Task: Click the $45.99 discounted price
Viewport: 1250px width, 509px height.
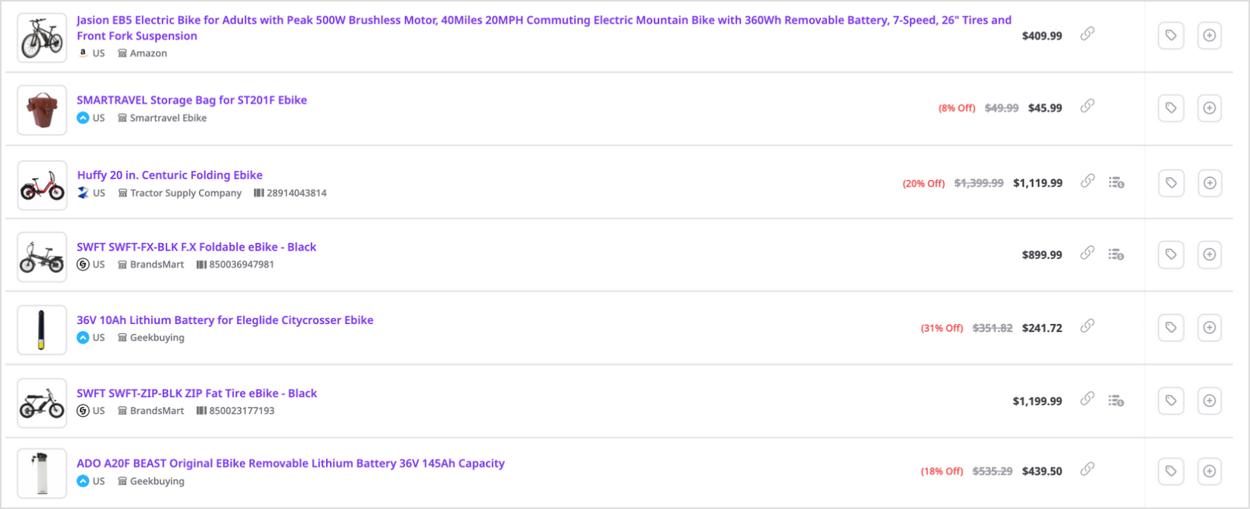Action: [x=1045, y=108]
